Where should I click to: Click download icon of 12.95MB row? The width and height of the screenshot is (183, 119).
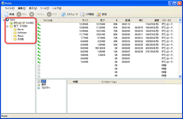39,31
